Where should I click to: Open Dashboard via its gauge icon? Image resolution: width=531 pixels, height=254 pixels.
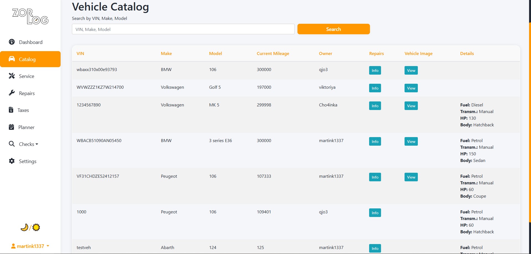[12, 42]
